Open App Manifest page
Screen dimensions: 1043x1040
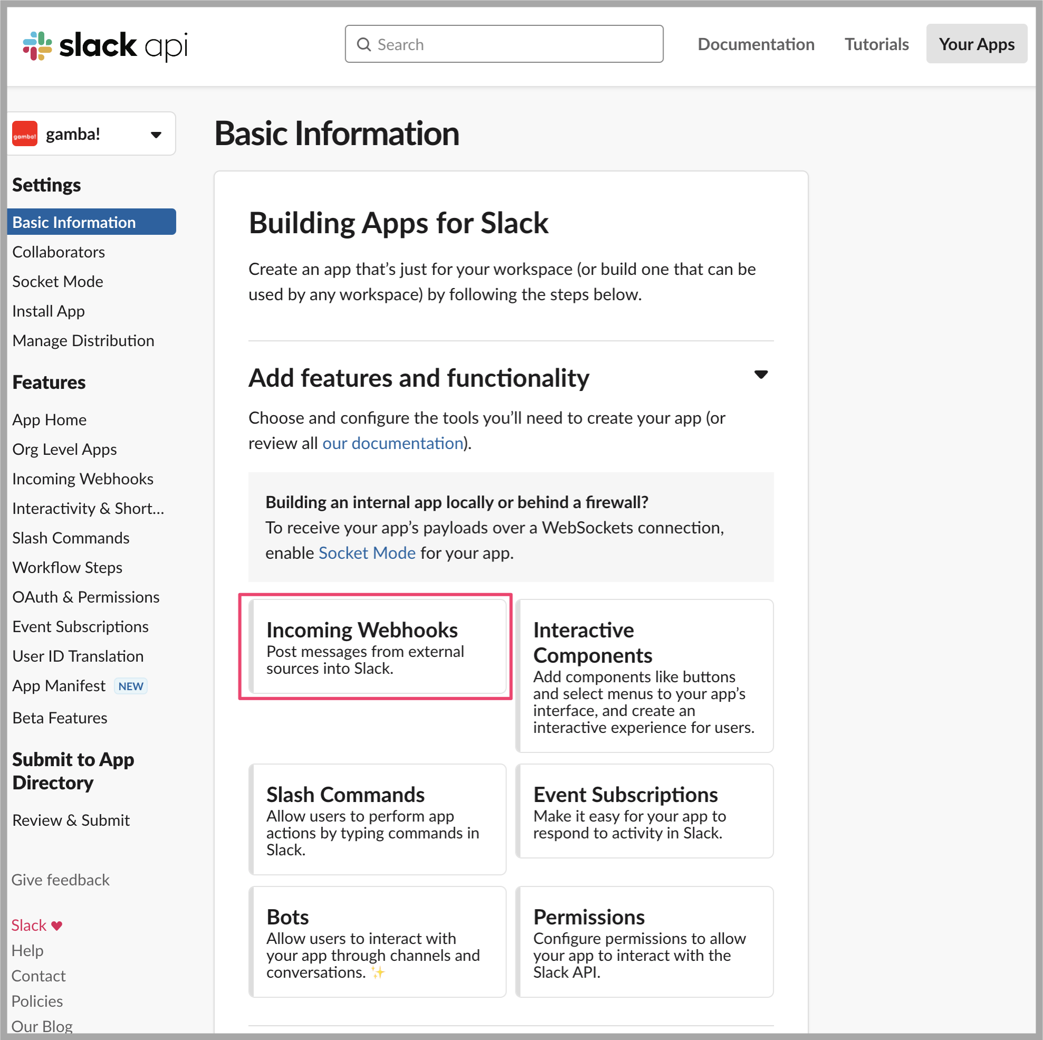click(x=59, y=686)
